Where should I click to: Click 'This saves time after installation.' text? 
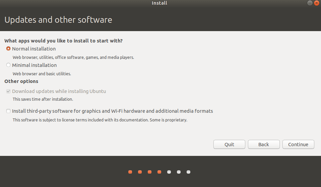point(43,99)
